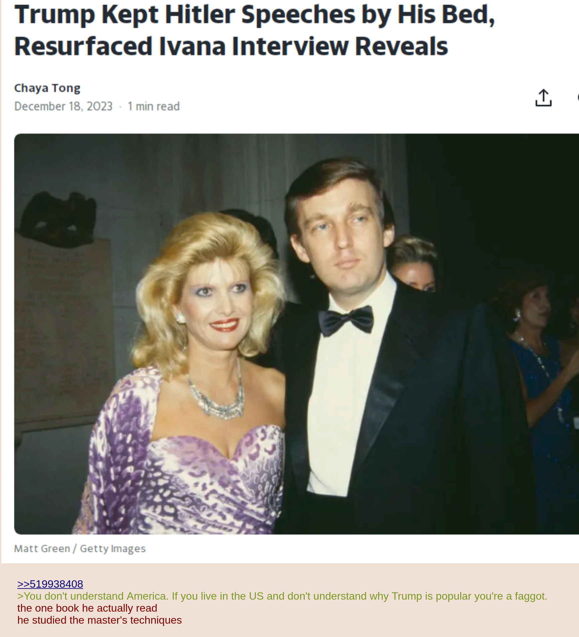Click the line 'he studied the master's techniques'

coord(99,620)
